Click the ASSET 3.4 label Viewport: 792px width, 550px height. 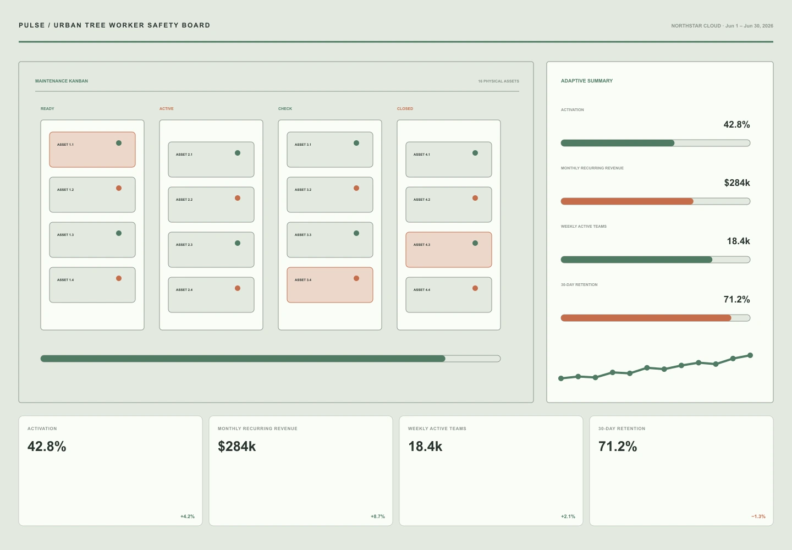click(303, 280)
